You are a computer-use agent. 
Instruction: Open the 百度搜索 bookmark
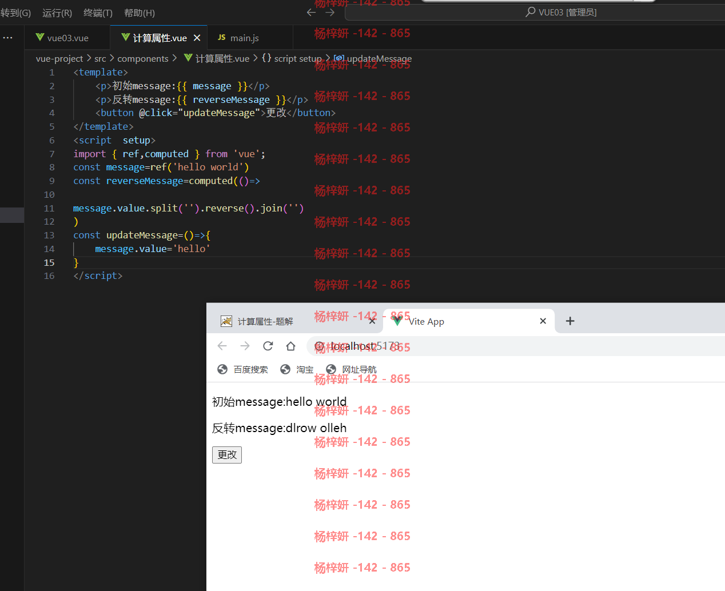click(243, 370)
